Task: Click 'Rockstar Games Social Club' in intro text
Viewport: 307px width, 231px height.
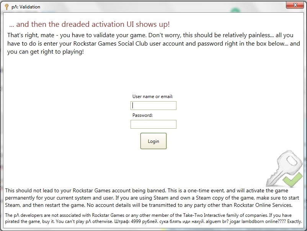Action: [x=110, y=44]
